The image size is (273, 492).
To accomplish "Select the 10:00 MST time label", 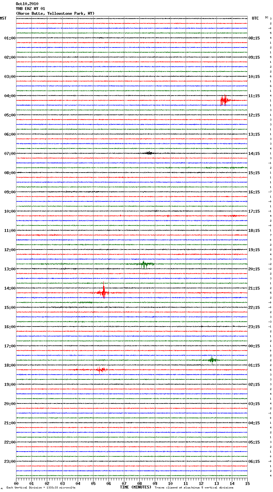I will pyautogui.click(x=10, y=211).
